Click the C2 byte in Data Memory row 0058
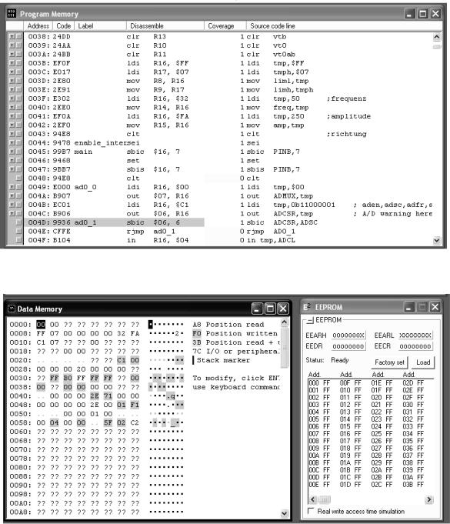450x524 pixels. tap(135, 422)
